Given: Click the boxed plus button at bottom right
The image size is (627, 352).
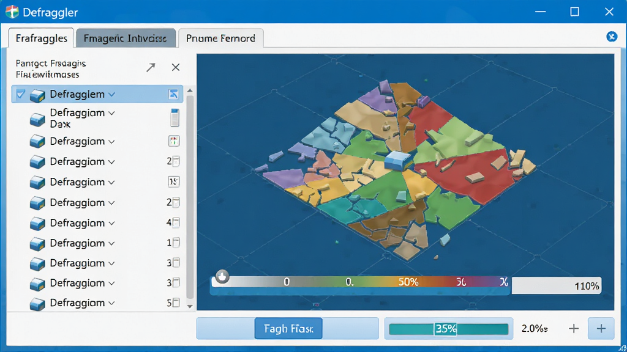Looking at the screenshot, I should click(601, 328).
